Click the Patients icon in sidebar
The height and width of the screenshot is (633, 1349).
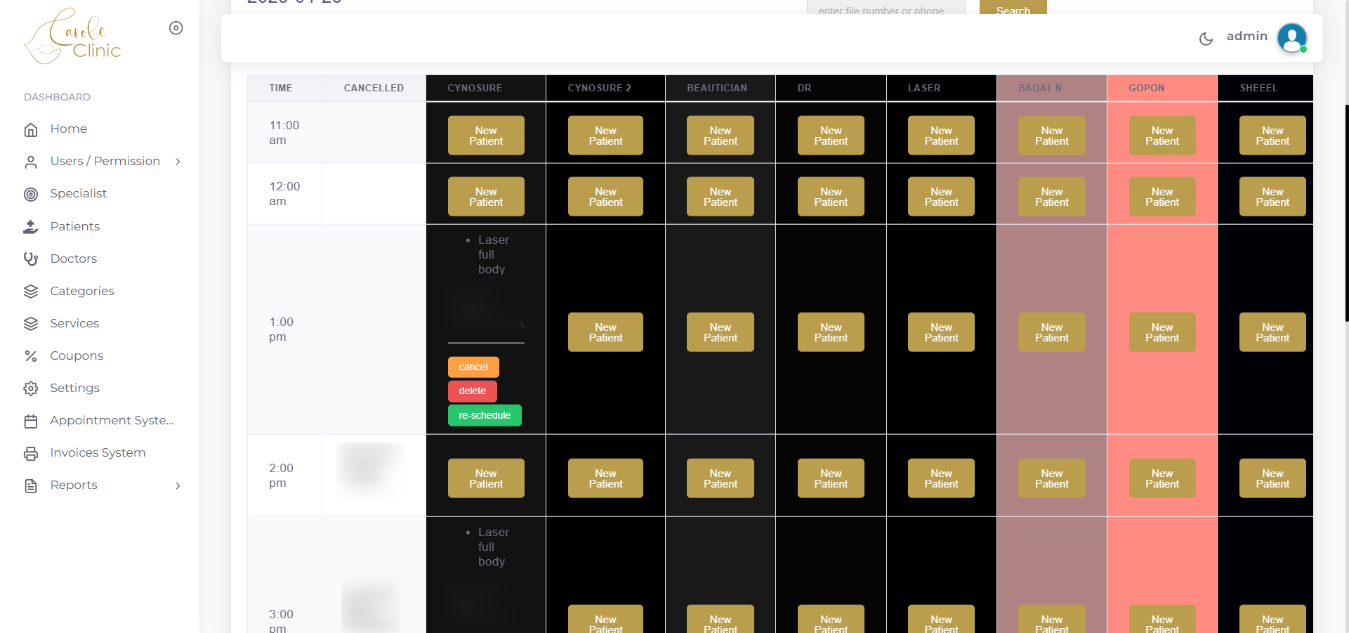point(31,227)
